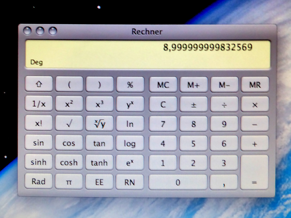Compute factorial with x! button

(x=39, y=123)
